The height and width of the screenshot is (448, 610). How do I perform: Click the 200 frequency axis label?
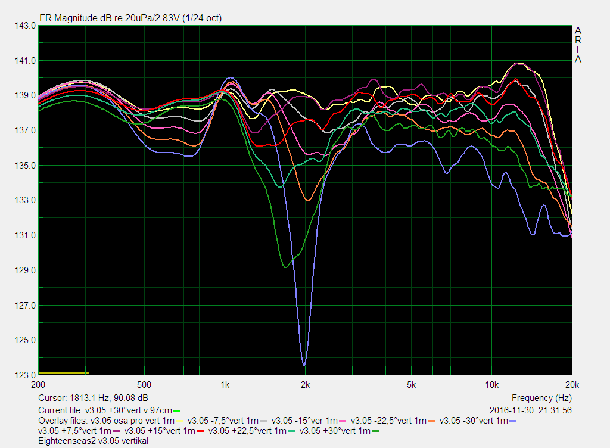[x=38, y=385]
